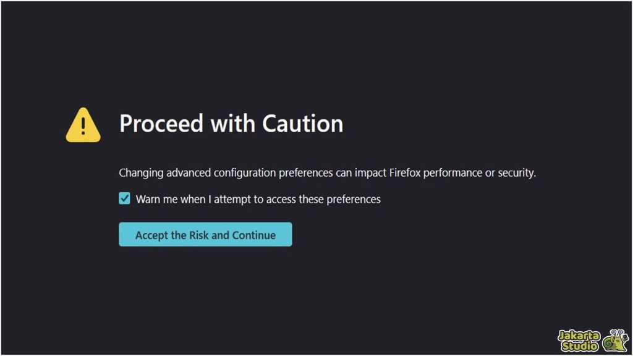Click the word 'Changing' starting the description
Viewport: 633px width, 356px height.
[x=141, y=173]
